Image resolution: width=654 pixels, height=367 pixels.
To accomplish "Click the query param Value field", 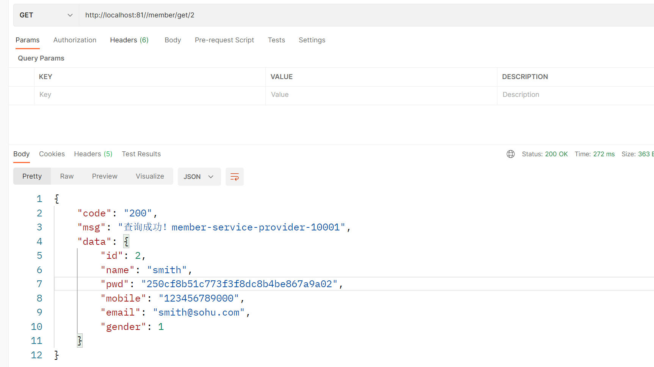I will pyautogui.click(x=381, y=95).
